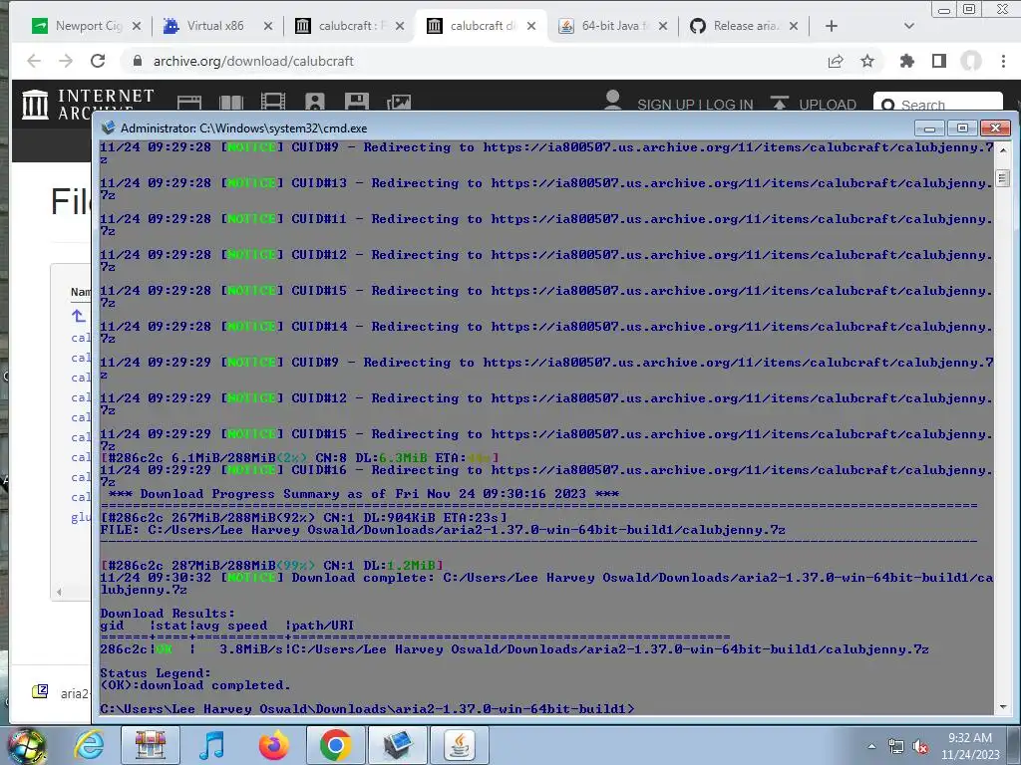Close the 64-bit Java tab
Screen dimensions: 1021x765
coord(662,26)
